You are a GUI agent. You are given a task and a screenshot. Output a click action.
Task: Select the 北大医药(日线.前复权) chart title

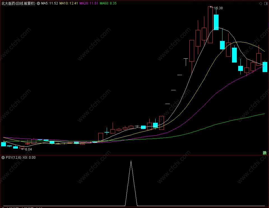18,3
